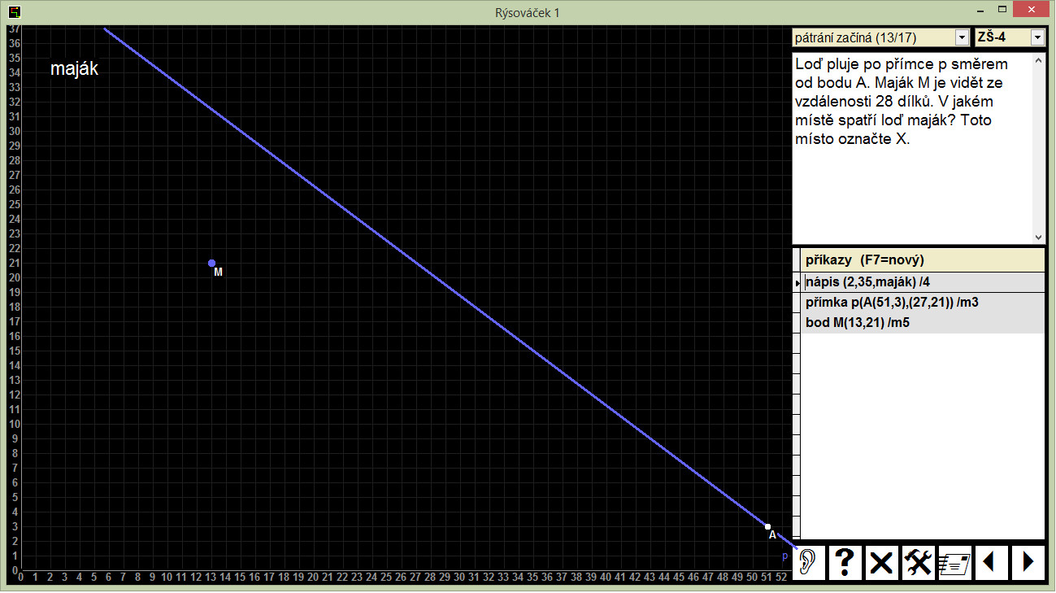The image size is (1056, 593).
Task: Click the letter p label near line end
Action: point(785,556)
